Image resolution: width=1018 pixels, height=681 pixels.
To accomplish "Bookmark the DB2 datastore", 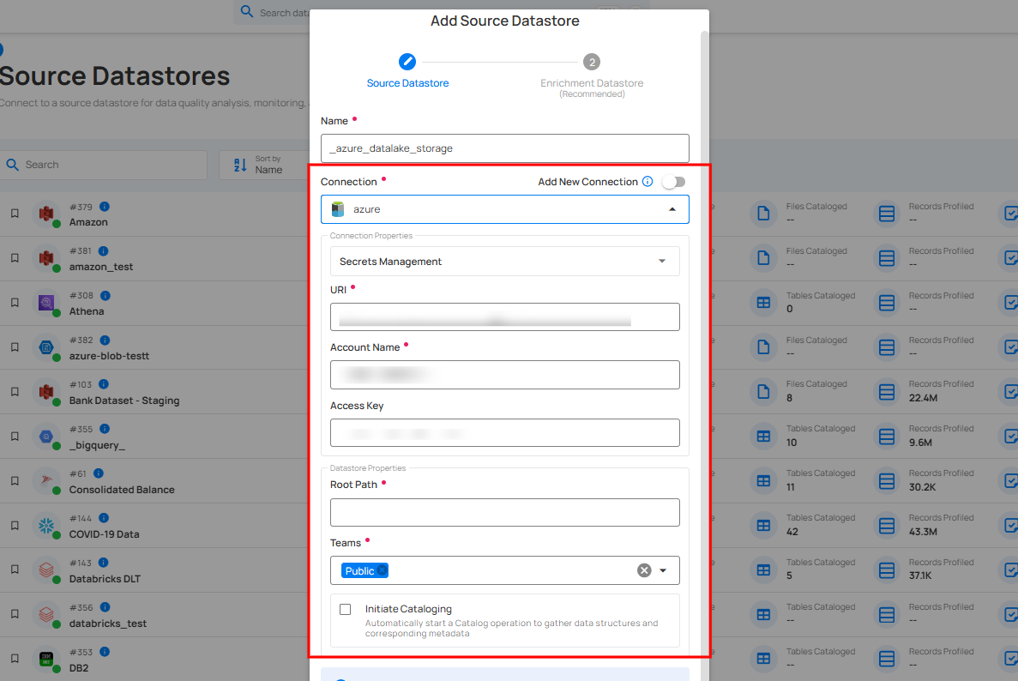I will (x=15, y=659).
